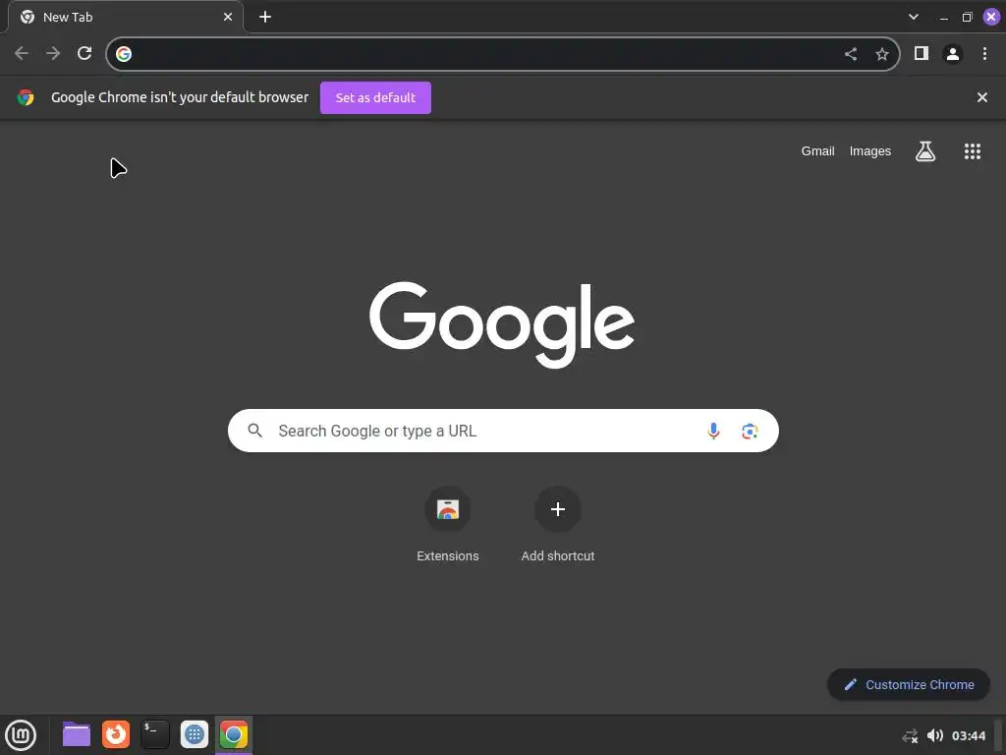Open the Extensions shortcut tile
The image size is (1006, 755).
[448, 525]
